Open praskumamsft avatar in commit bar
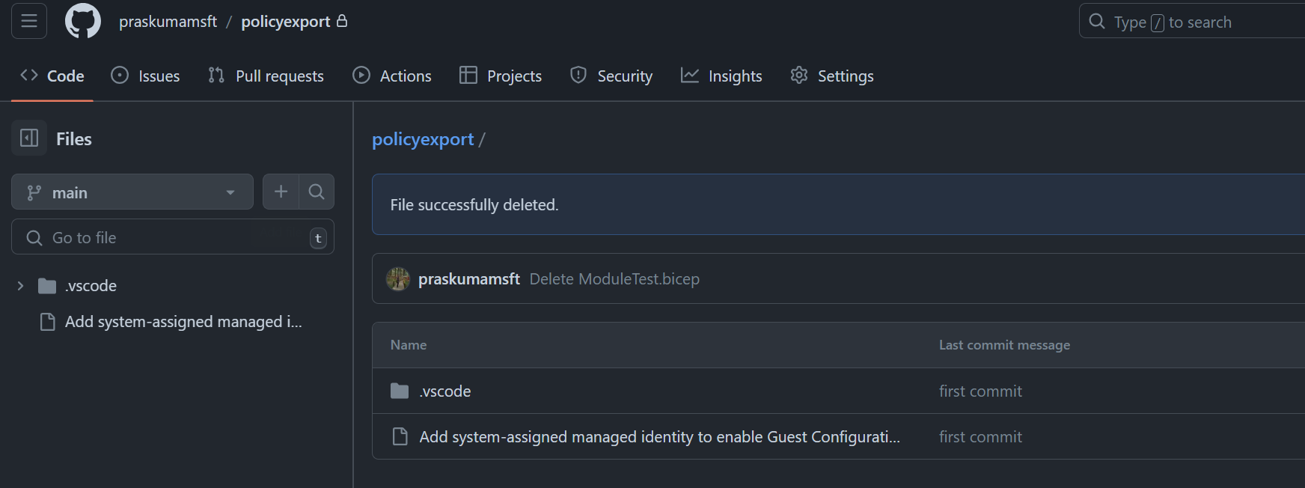The image size is (1305, 488). coord(398,278)
